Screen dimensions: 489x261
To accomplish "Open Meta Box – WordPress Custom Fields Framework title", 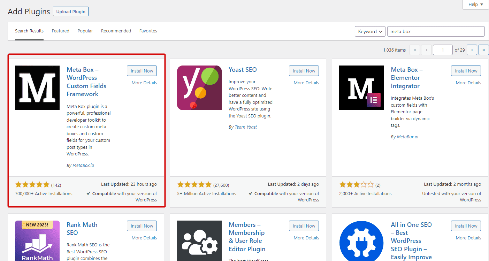I will tap(86, 82).
